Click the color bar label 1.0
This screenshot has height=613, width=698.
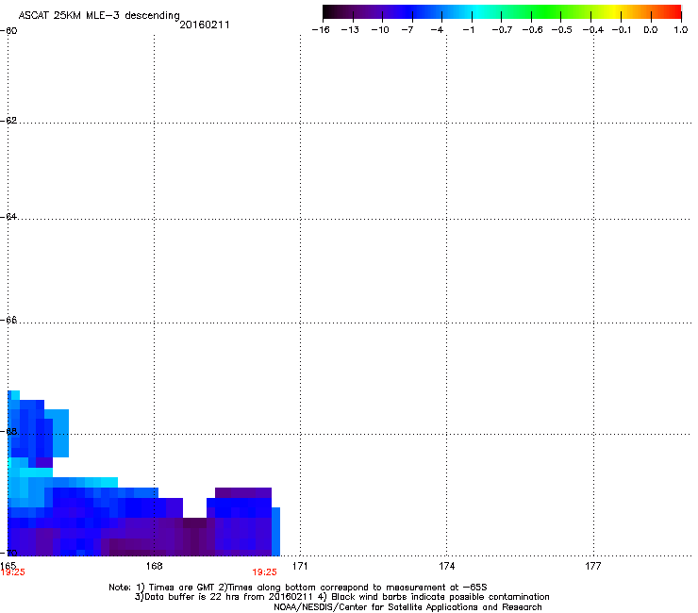click(x=681, y=30)
